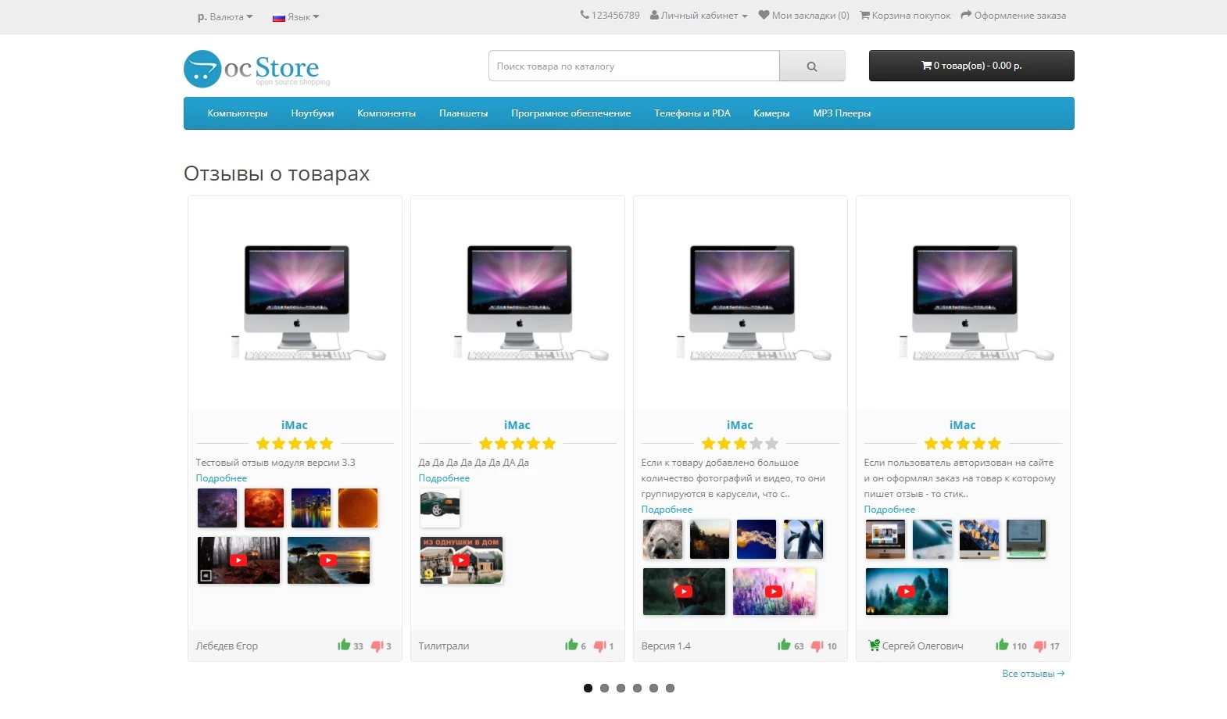Open the cart button showing 0 товар(ов)

971,66
